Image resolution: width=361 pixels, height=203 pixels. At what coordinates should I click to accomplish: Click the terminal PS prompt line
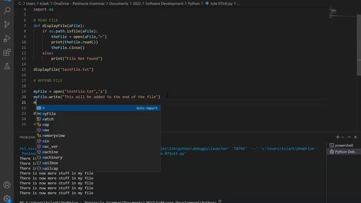coord(120,202)
